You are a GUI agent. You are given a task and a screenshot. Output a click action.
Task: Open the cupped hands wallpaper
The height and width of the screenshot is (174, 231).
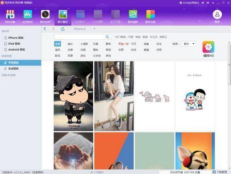tap(73, 151)
